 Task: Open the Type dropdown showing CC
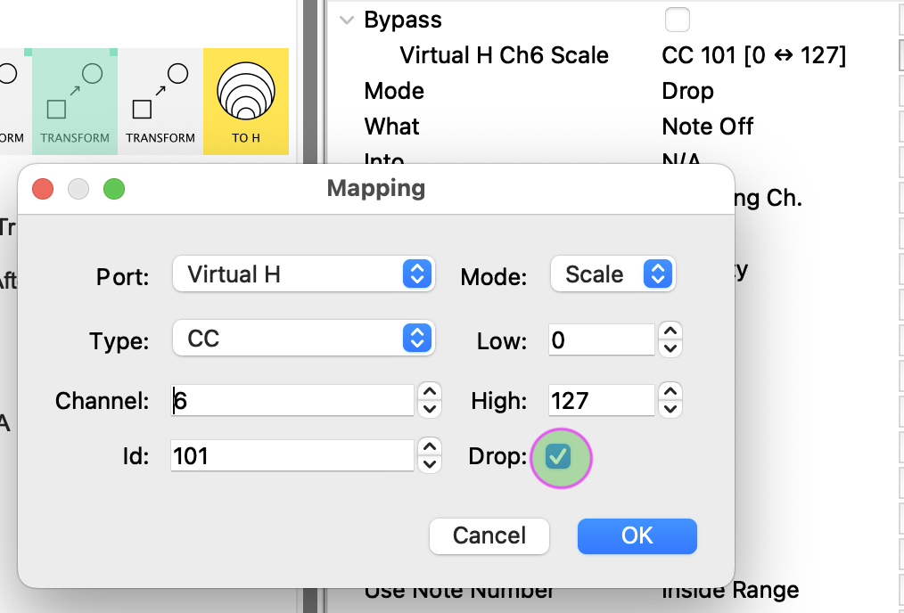303,339
